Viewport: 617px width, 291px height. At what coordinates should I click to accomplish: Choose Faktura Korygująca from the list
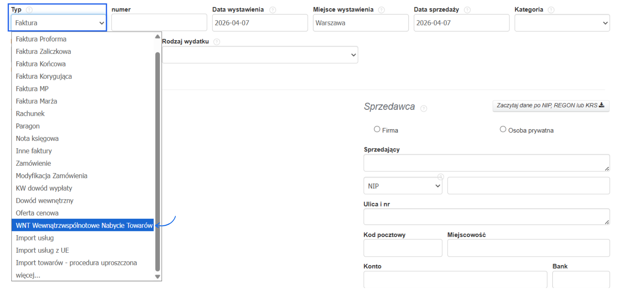pos(44,76)
